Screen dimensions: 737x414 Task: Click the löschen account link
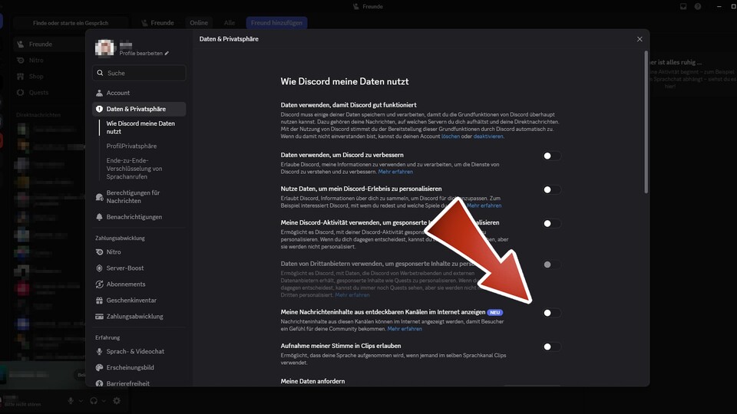(451, 136)
